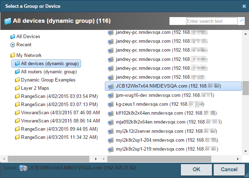Click the device list horizontal scrollbar thumb
The height and width of the screenshot is (178, 249).
[159, 159]
